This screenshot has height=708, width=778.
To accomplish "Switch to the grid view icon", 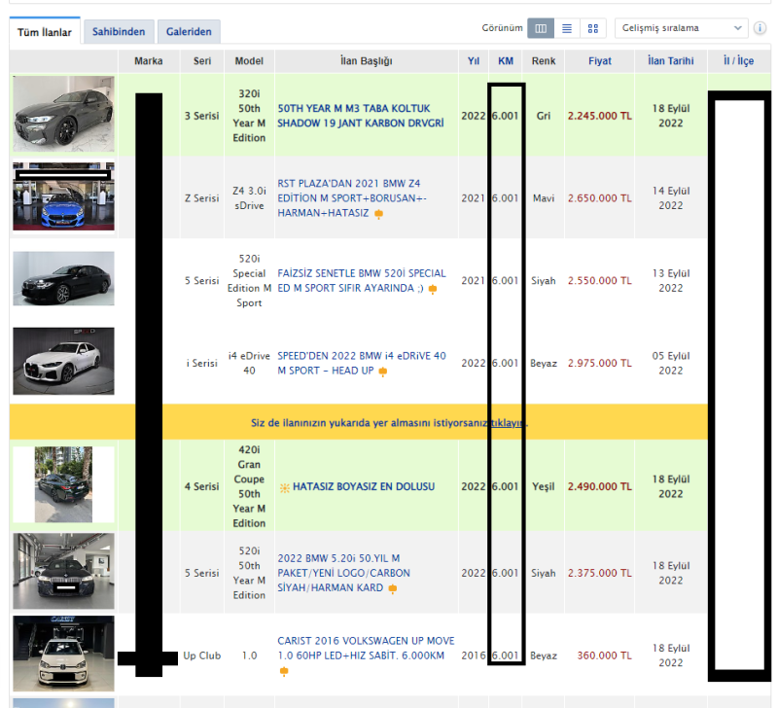I will pos(593,28).
